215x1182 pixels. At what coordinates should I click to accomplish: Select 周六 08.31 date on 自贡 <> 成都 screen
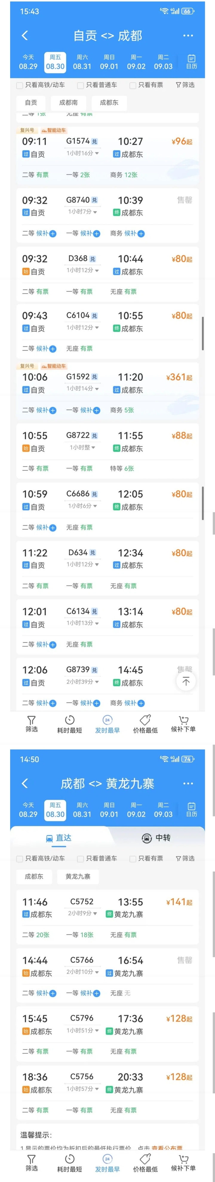[82, 62]
